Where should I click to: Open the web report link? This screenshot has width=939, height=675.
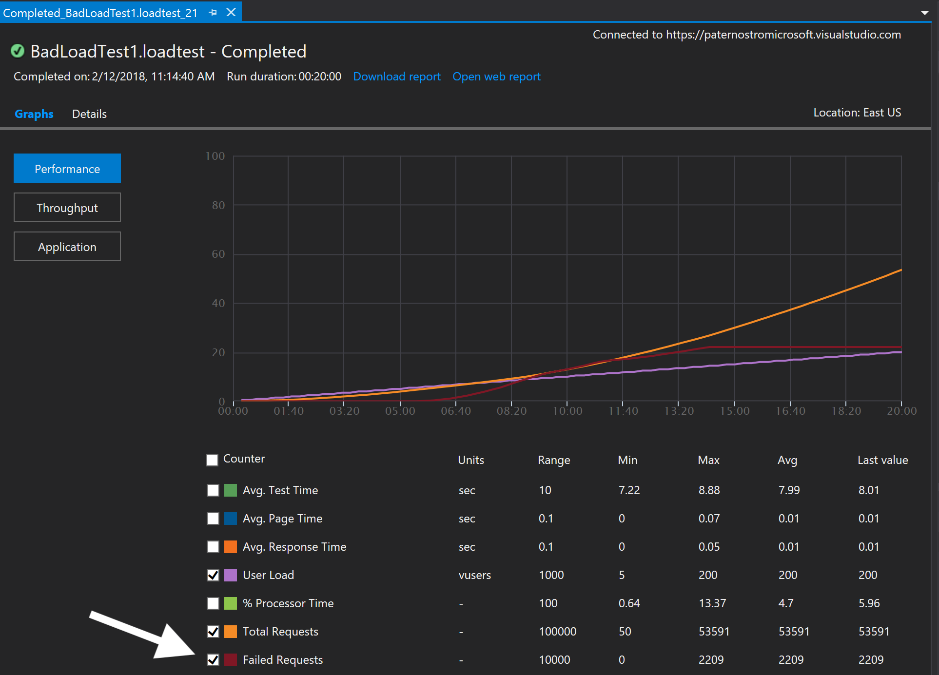(x=496, y=77)
